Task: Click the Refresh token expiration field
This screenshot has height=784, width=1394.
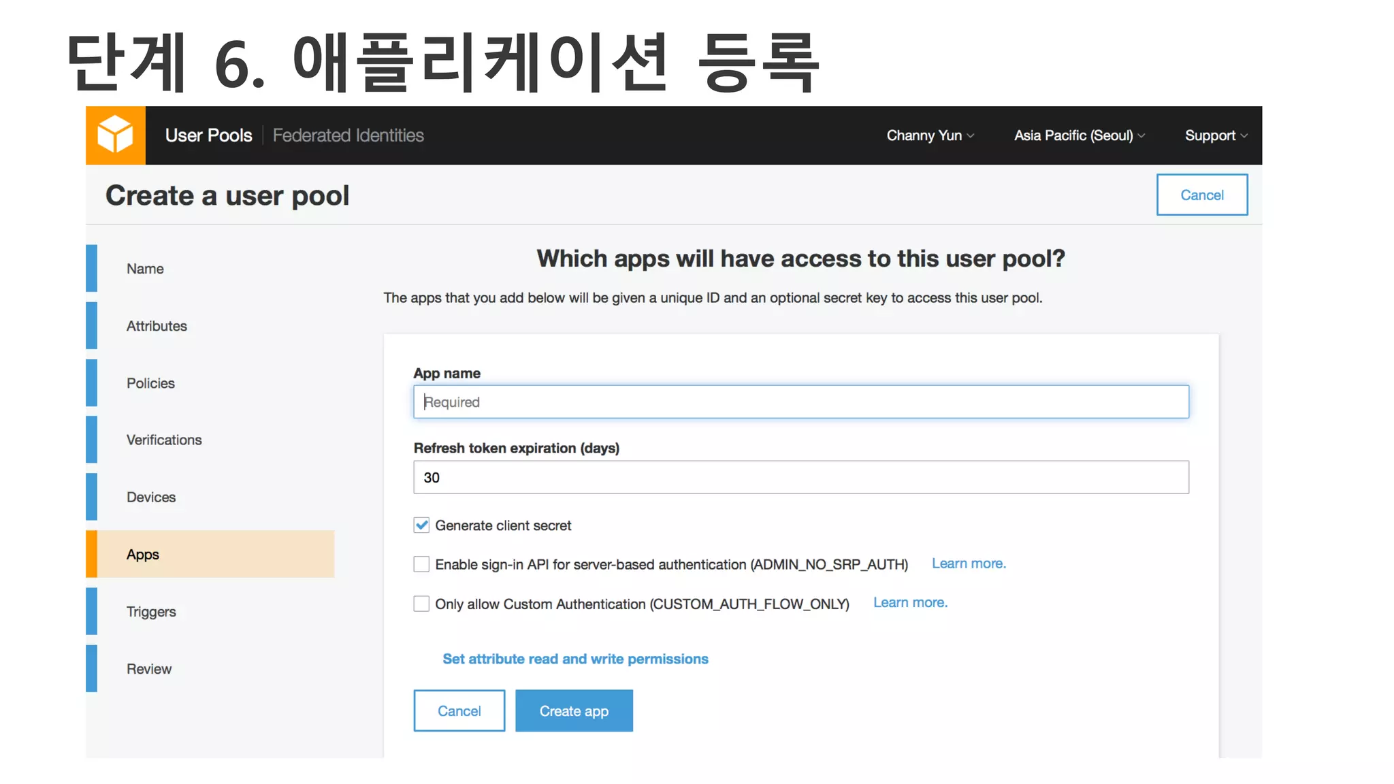Action: point(800,477)
